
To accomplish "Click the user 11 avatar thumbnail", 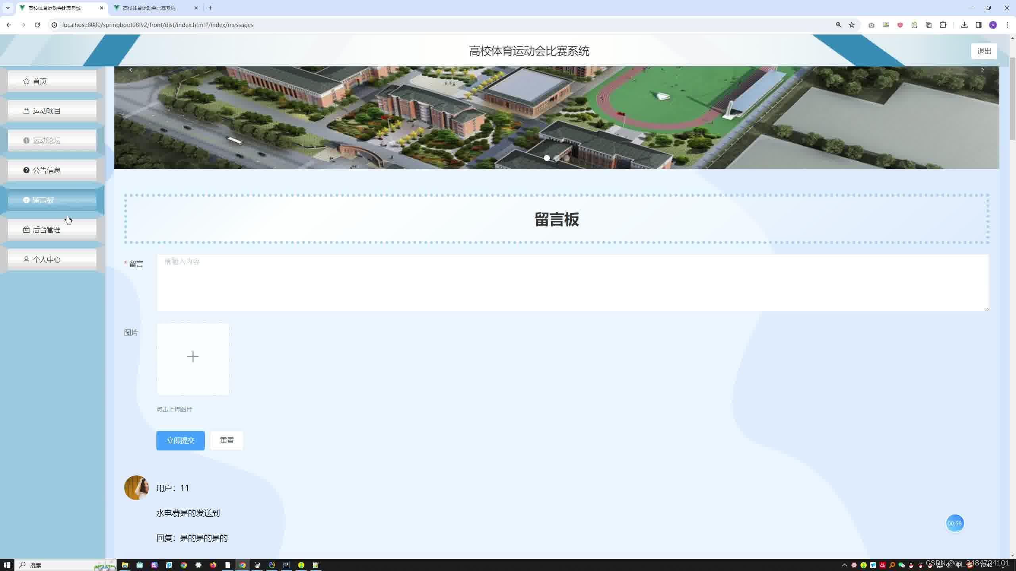I will [136, 488].
